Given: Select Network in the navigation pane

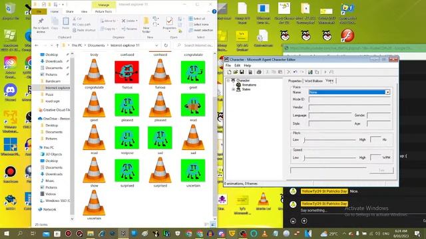Looking at the screenshot, I should (x=49, y=210).
